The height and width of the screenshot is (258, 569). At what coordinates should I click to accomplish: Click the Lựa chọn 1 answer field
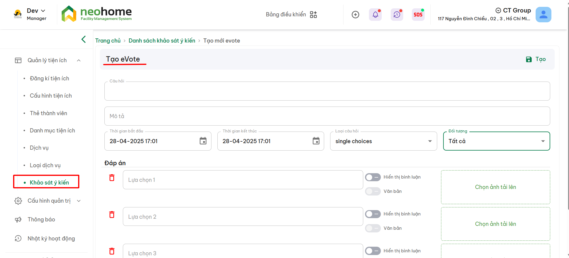pos(243,180)
